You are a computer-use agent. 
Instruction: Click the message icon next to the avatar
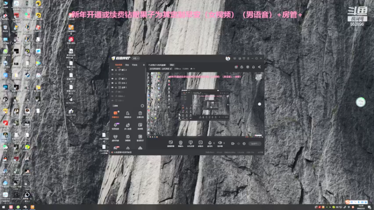coord(235,58)
